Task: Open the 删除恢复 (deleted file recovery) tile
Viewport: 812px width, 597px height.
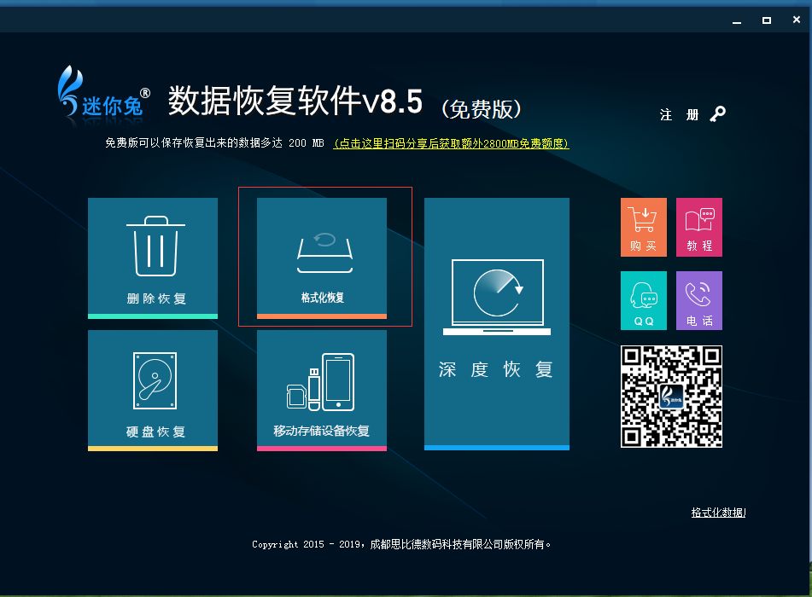Action: click(153, 258)
